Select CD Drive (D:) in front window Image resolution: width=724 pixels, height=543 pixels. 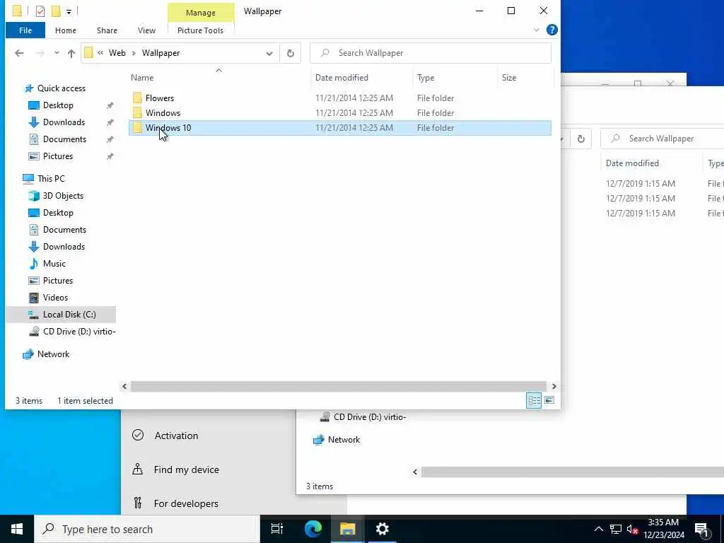click(79, 332)
